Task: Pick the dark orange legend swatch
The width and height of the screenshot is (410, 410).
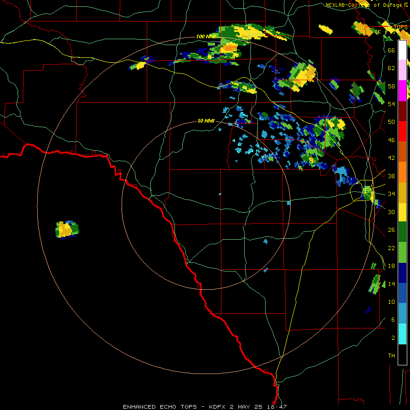Action: tap(402, 152)
